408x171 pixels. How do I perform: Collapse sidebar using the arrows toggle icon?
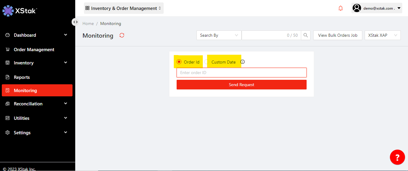pyautogui.click(x=75, y=22)
